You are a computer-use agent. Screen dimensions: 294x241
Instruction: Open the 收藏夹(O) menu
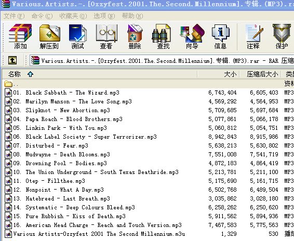point(73,16)
